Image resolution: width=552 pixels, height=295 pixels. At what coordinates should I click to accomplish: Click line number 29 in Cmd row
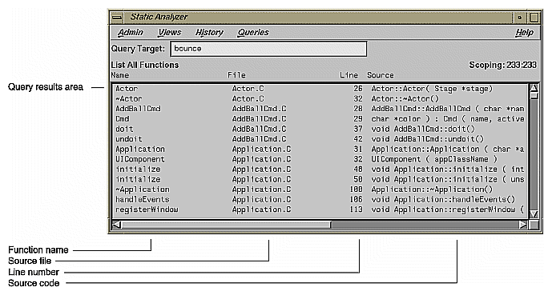pos(358,119)
